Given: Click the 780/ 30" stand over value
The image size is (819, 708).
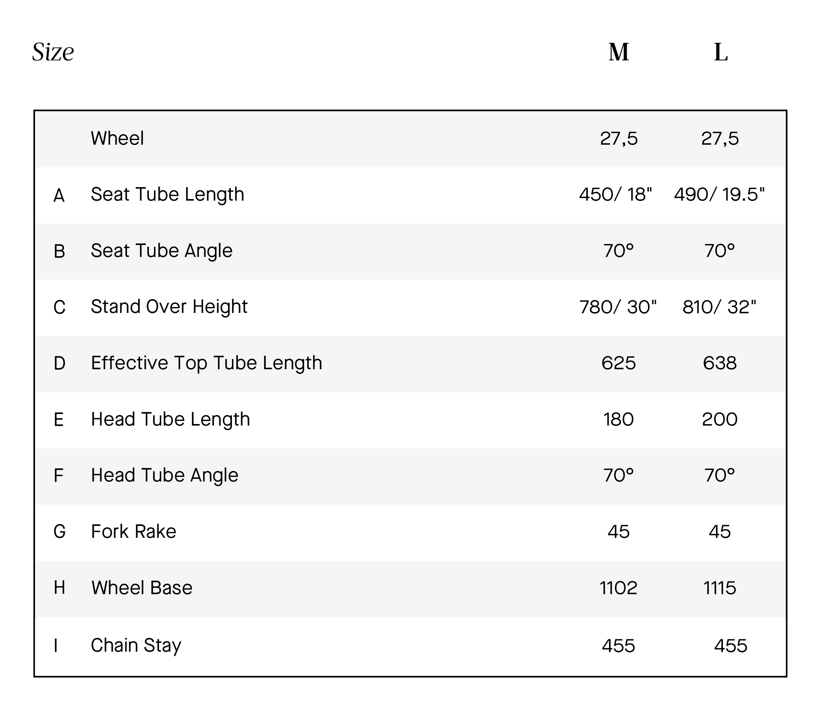Looking at the screenshot, I should (618, 307).
